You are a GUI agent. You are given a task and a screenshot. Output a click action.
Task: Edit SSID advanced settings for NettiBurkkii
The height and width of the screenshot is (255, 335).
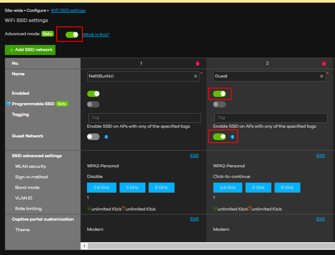pos(194,155)
